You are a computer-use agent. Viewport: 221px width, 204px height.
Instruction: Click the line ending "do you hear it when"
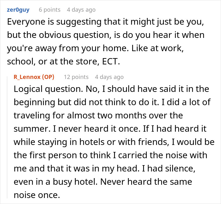tap(105, 35)
